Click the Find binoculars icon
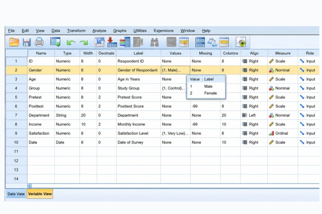Screen dimensions: 322x214 click(x=154, y=42)
